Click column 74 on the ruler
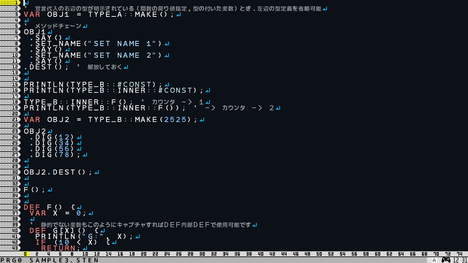468x263 pixels. point(460,254)
